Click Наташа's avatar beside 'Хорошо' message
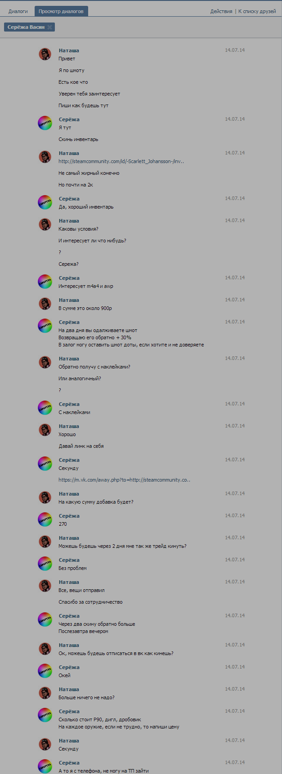Viewport: 282px width, 774px height. [x=45, y=430]
